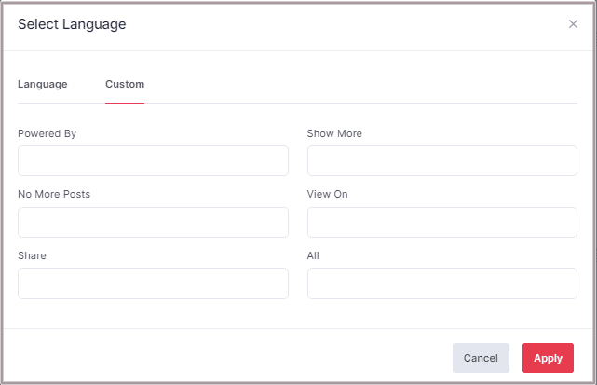The width and height of the screenshot is (597, 385).
Task: Click the Powered By text field
Action: (153, 160)
